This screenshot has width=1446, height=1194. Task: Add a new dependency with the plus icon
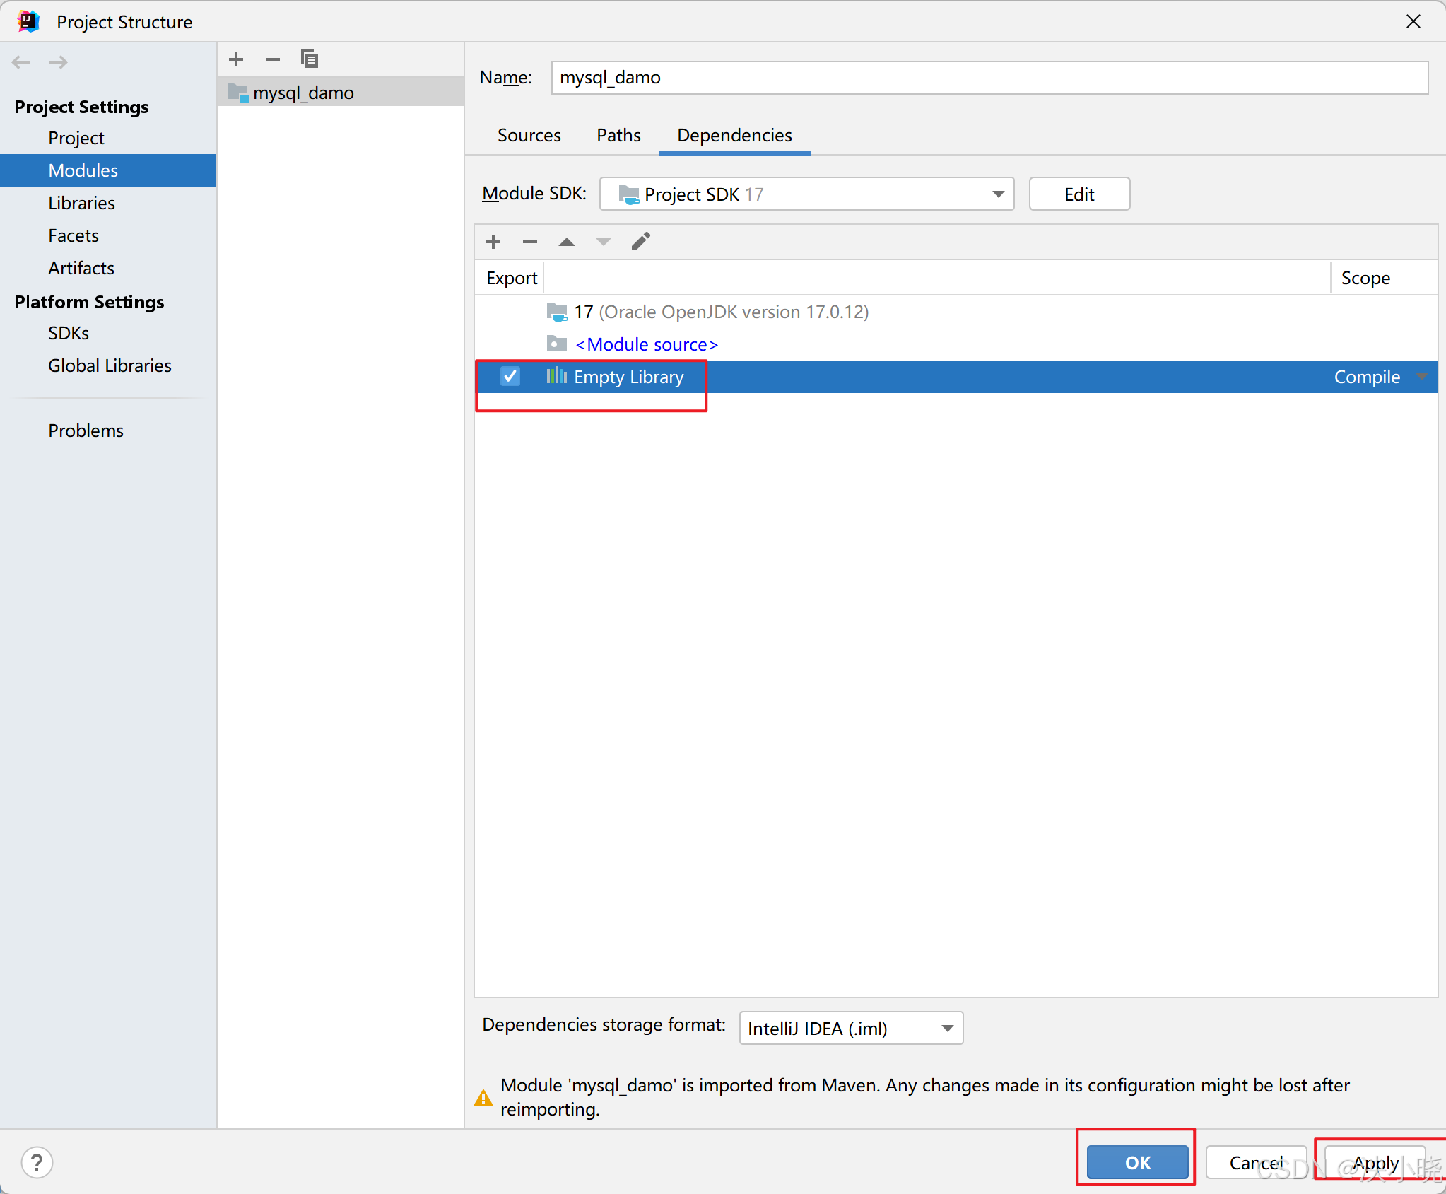tap(493, 242)
